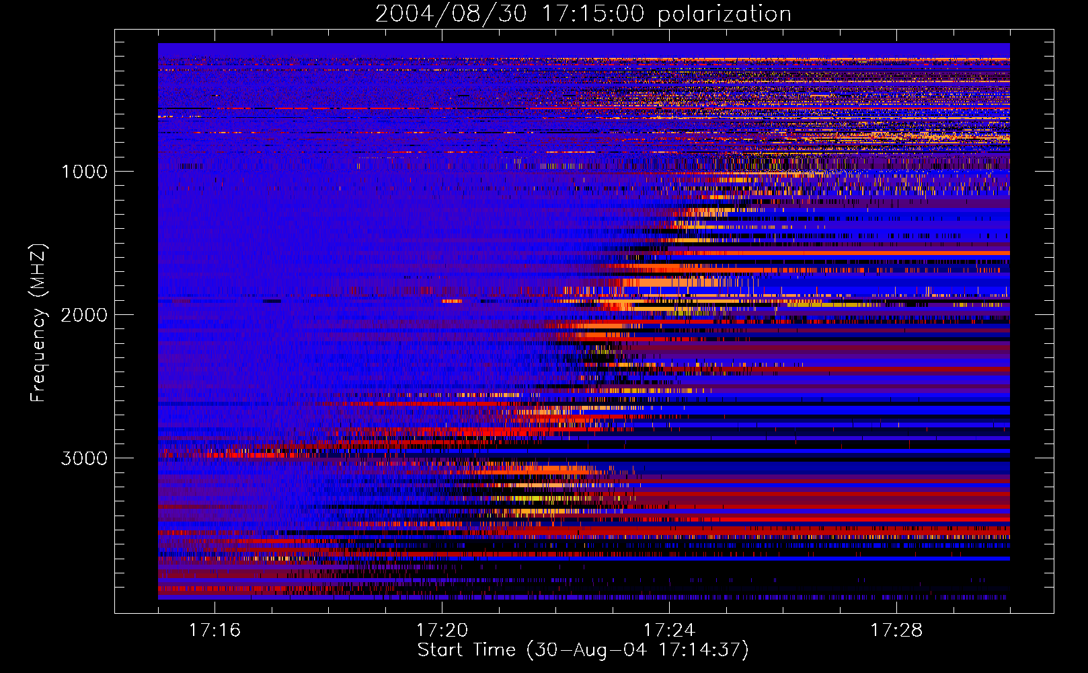Image resolution: width=1088 pixels, height=673 pixels.
Task: Click the '17:16' time tick label
Action: 215,630
